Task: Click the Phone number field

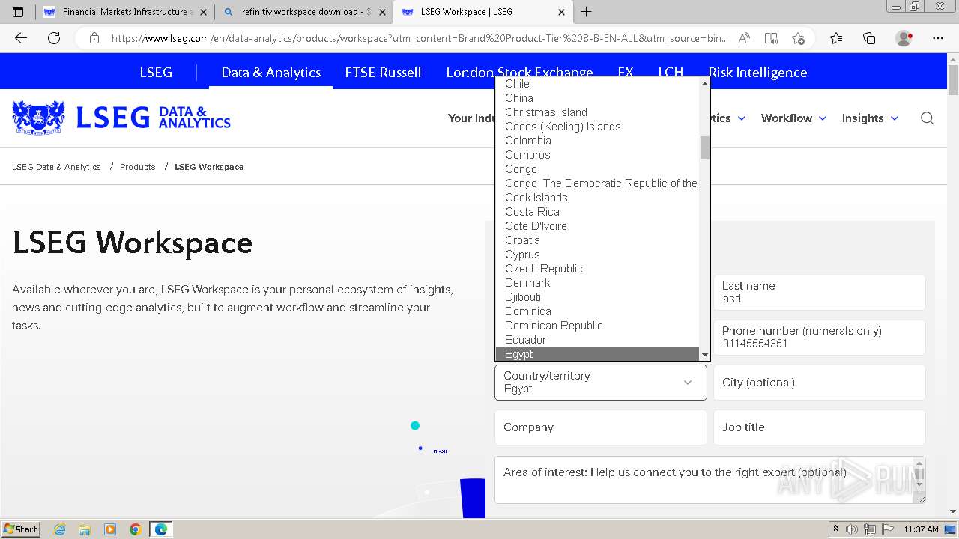Action: point(820,338)
